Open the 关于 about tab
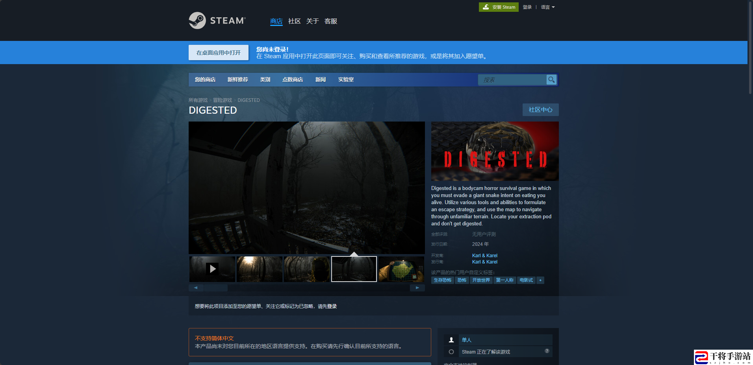Viewport: 753px width, 365px height. pyautogui.click(x=312, y=21)
